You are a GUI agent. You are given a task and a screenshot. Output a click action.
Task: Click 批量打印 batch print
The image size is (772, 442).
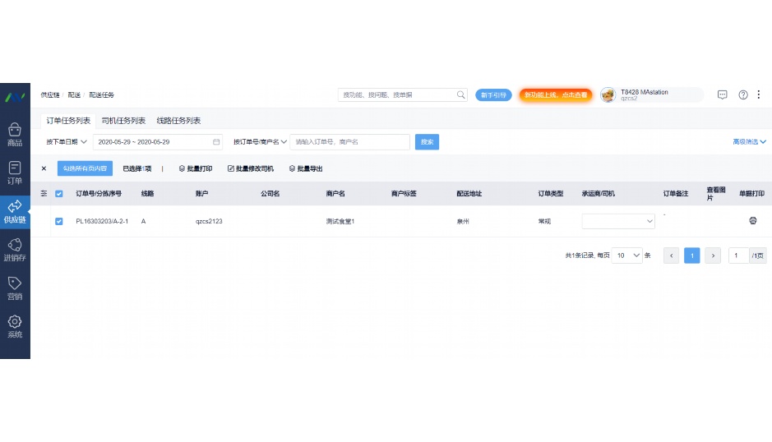[x=196, y=168]
